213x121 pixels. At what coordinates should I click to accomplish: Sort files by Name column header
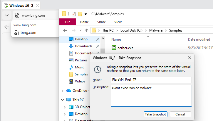click(116, 39)
